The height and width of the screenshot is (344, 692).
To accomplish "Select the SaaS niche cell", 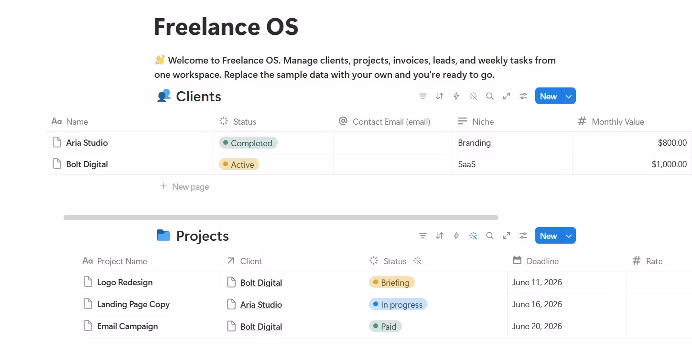I will [512, 164].
